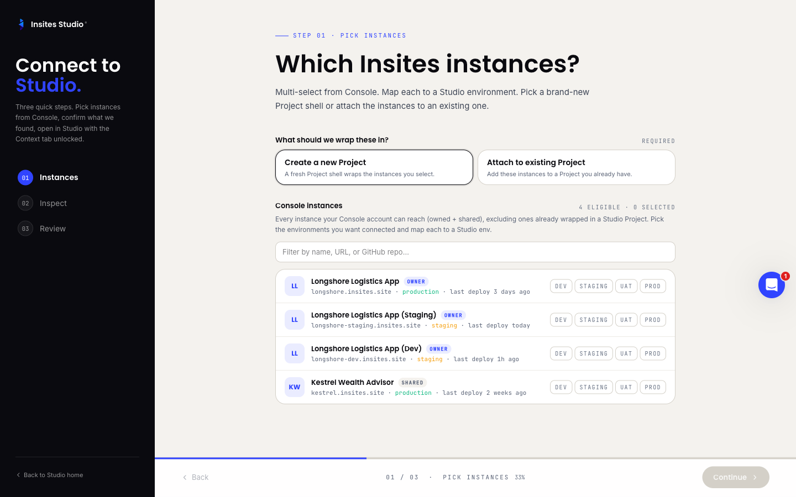The width and height of the screenshot is (796, 497).
Task: Click 'last deploy 2 weeks ago' text
Action: click(x=484, y=393)
